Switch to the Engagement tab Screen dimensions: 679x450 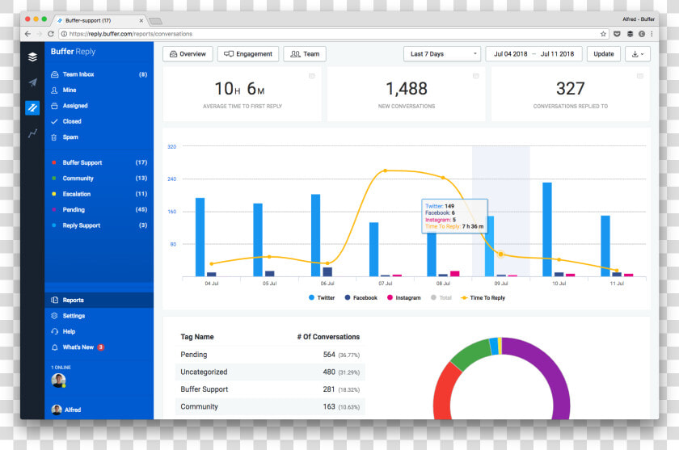[x=248, y=54]
